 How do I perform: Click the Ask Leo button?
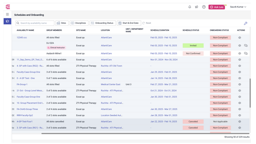pos(217,7)
